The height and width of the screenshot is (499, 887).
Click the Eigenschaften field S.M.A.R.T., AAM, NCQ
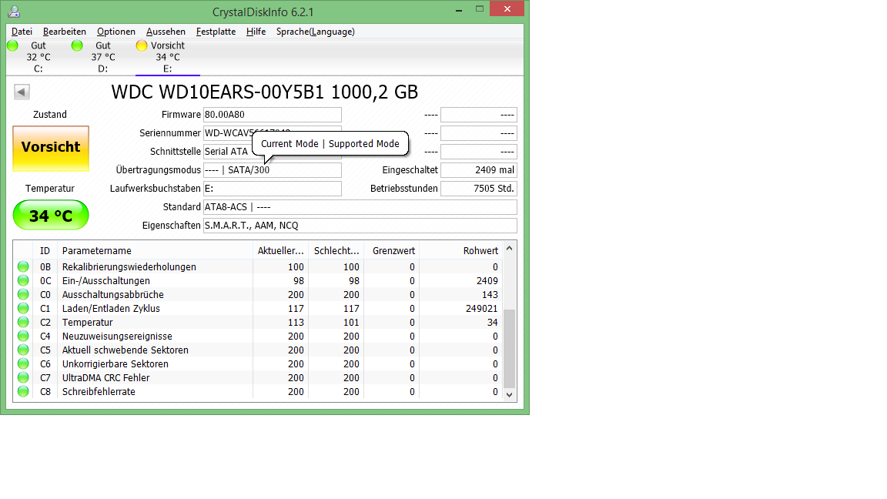(x=360, y=225)
